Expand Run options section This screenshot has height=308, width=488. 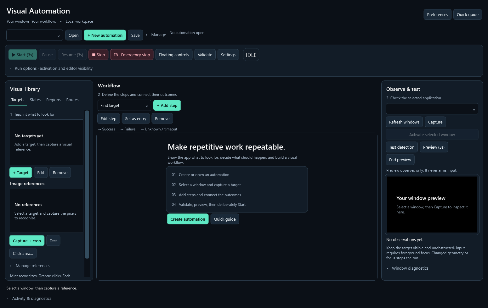51,69
